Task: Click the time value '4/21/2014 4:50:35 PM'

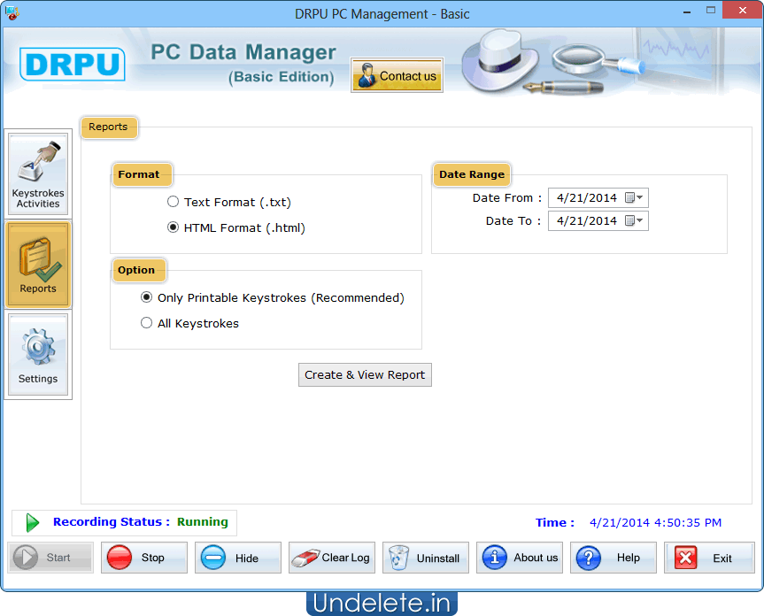Action: 655,522
